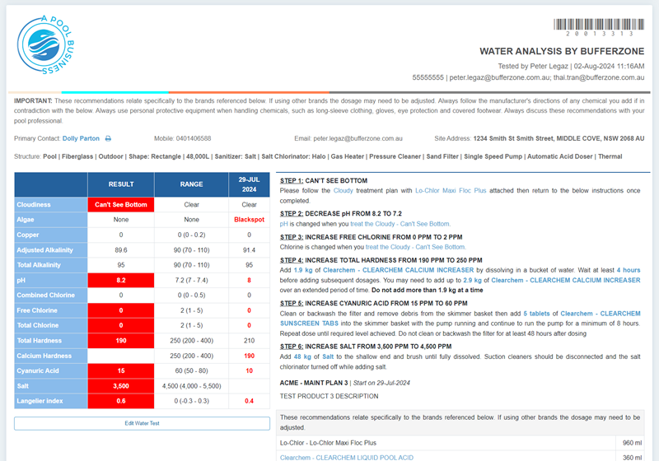Click the TEST PRODUCT 3 DESCRIPTION text
The image size is (659, 461).
coord(329,396)
